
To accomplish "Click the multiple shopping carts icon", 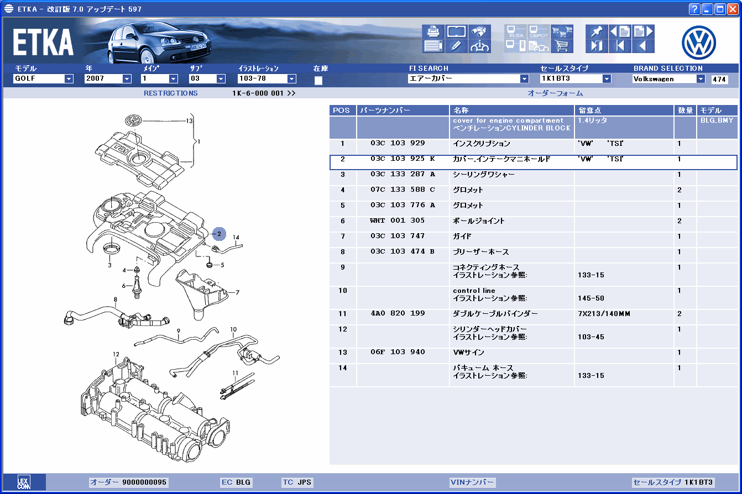I will click(562, 31).
